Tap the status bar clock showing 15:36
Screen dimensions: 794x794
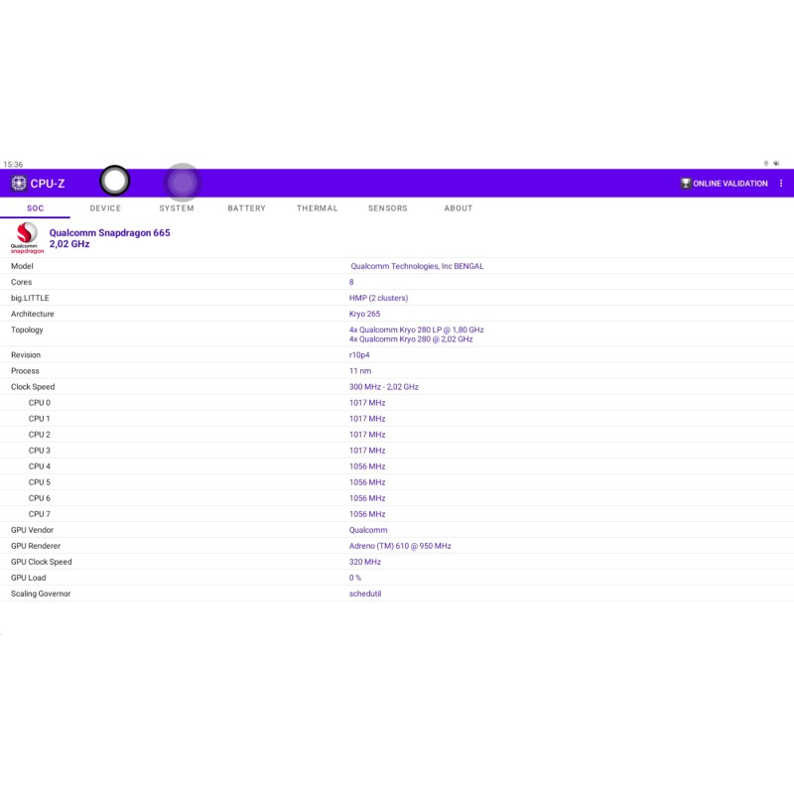(x=13, y=165)
